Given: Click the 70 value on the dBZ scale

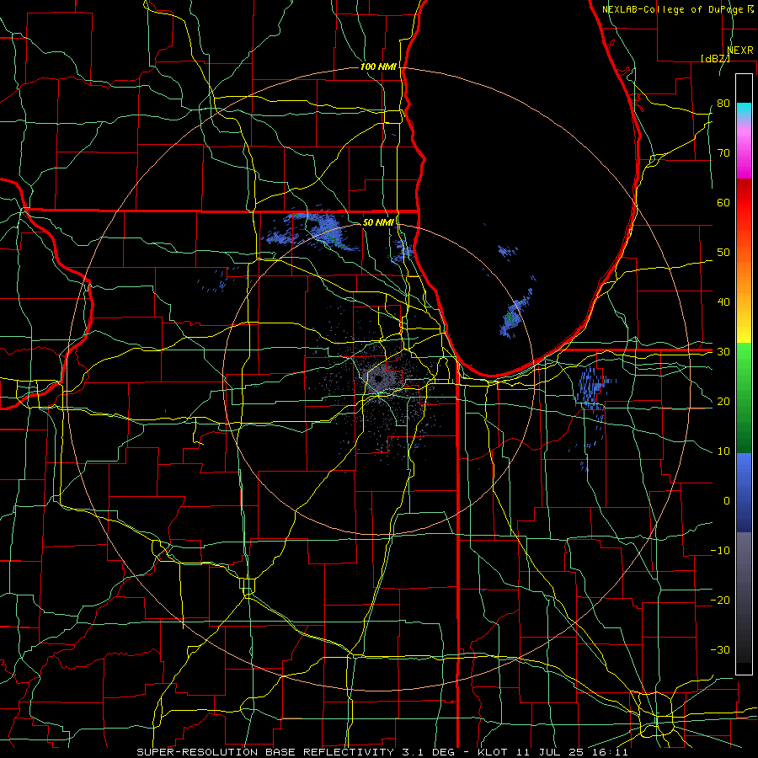Looking at the screenshot, I should (723, 153).
